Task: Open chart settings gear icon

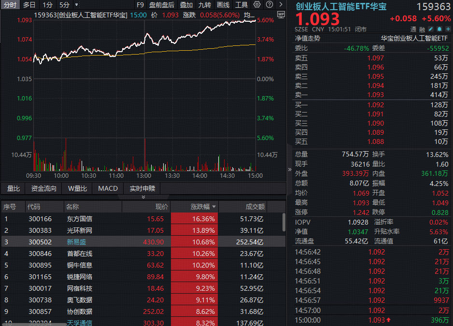Action: pyautogui.click(x=257, y=5)
